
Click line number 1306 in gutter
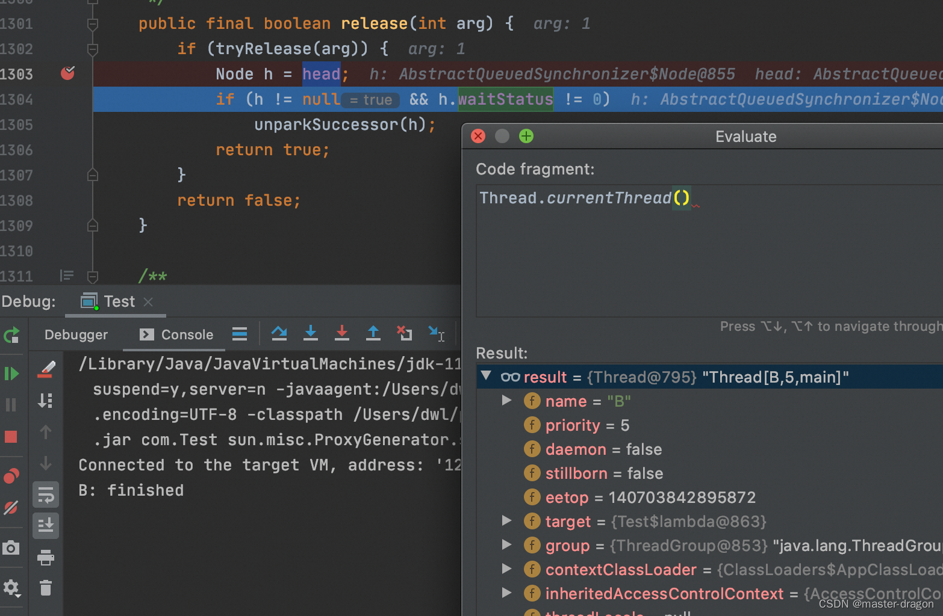(17, 150)
